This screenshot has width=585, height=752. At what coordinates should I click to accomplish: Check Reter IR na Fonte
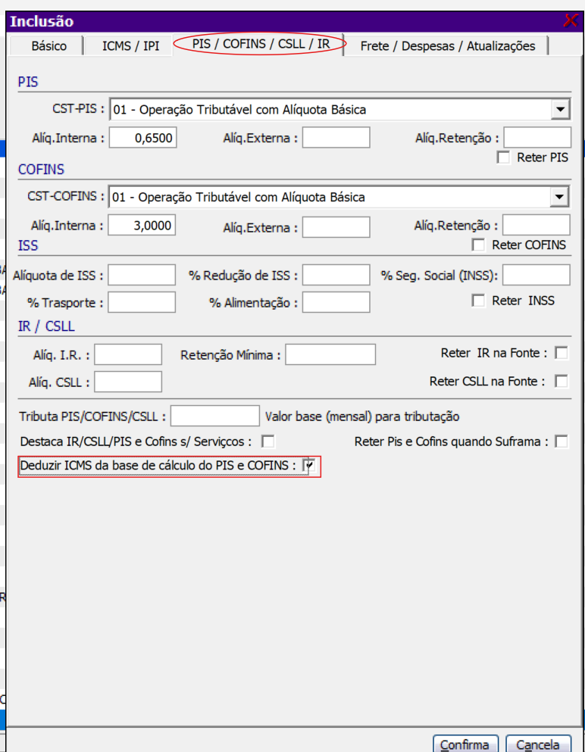click(x=562, y=353)
